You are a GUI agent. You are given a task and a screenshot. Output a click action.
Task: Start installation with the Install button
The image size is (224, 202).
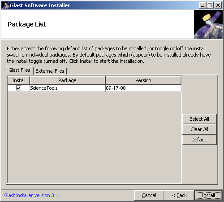click(x=208, y=195)
